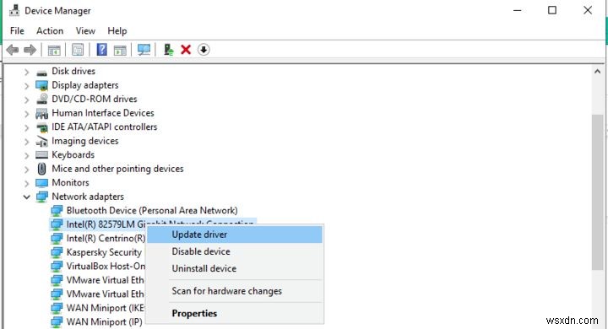Click the Device Manager title bar icon

click(14, 10)
